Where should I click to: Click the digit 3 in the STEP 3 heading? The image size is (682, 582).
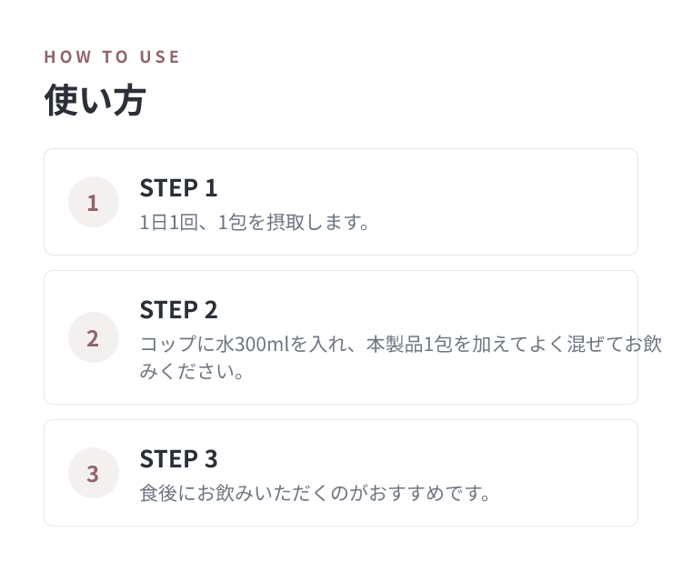(211, 459)
